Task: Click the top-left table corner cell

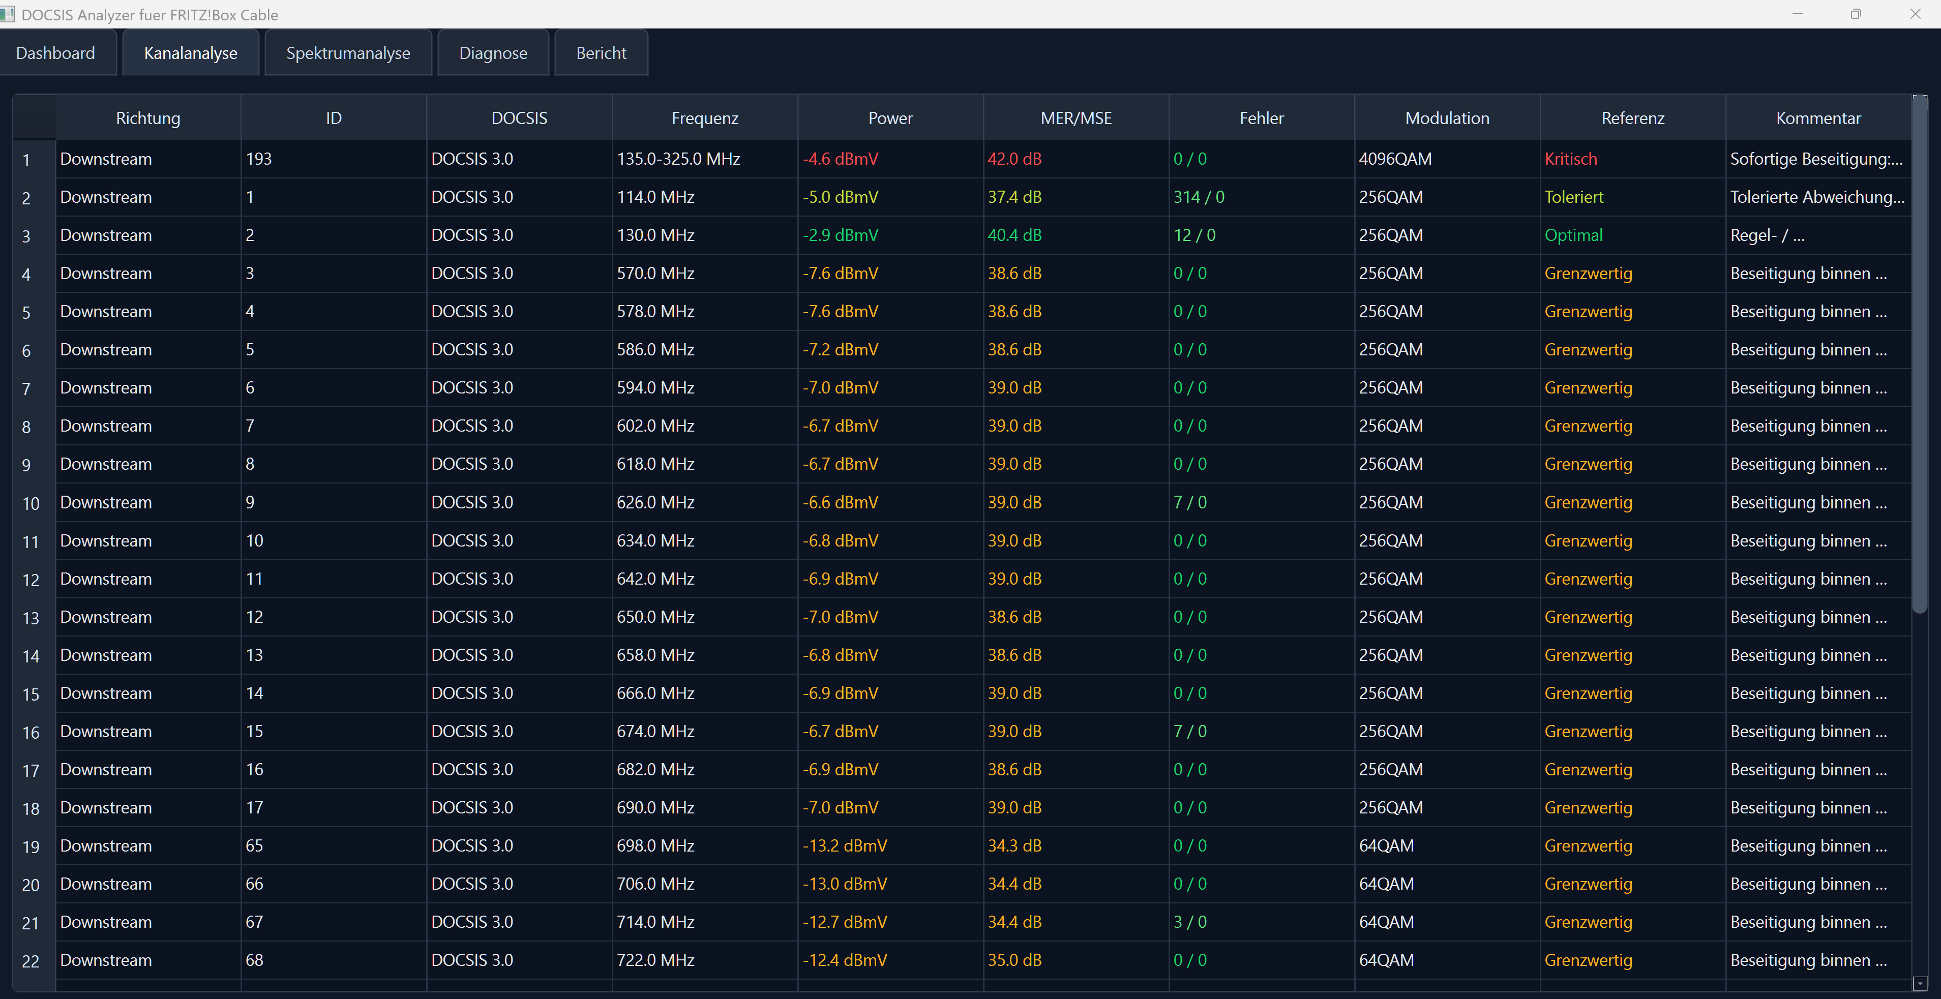Action: point(34,117)
